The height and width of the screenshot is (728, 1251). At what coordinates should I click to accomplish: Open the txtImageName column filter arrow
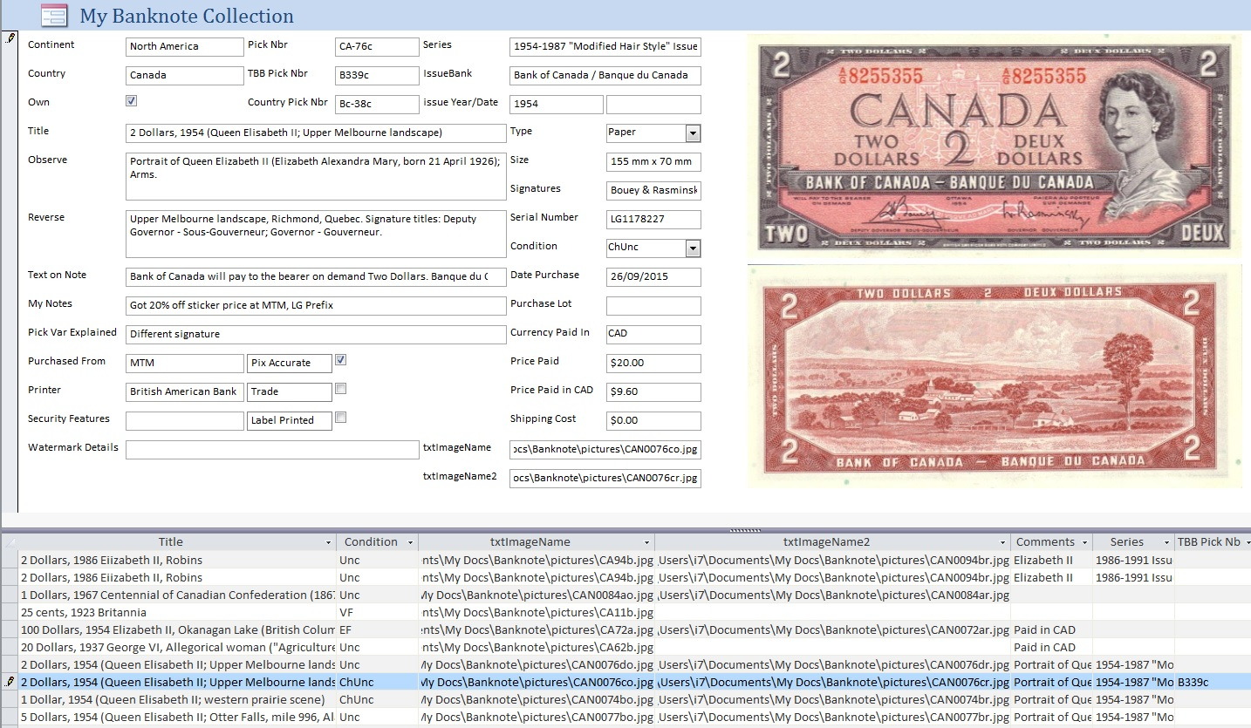[x=646, y=542]
